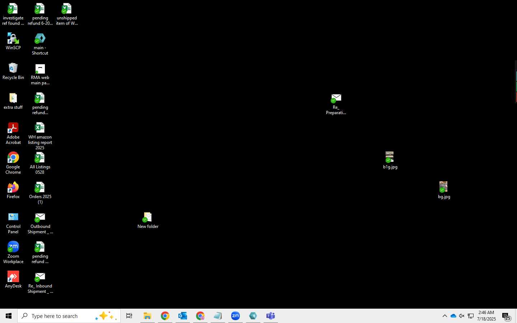Select the Google Chrome desktop shortcut
Viewport: 517px width, 323px height.
click(x=13, y=163)
